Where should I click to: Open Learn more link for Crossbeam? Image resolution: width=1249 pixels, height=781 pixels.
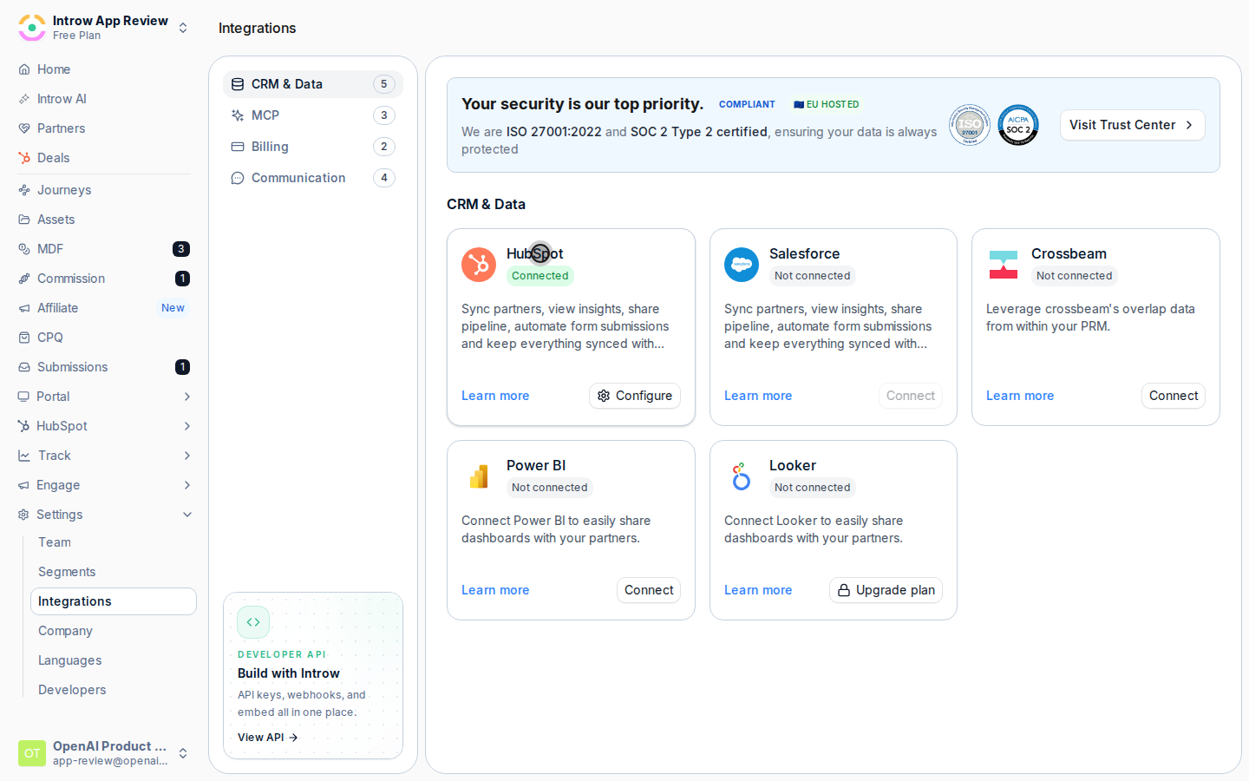point(1020,396)
